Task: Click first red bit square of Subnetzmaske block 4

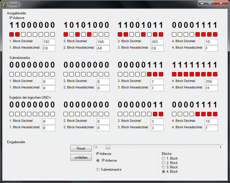Action: click(x=174, y=74)
